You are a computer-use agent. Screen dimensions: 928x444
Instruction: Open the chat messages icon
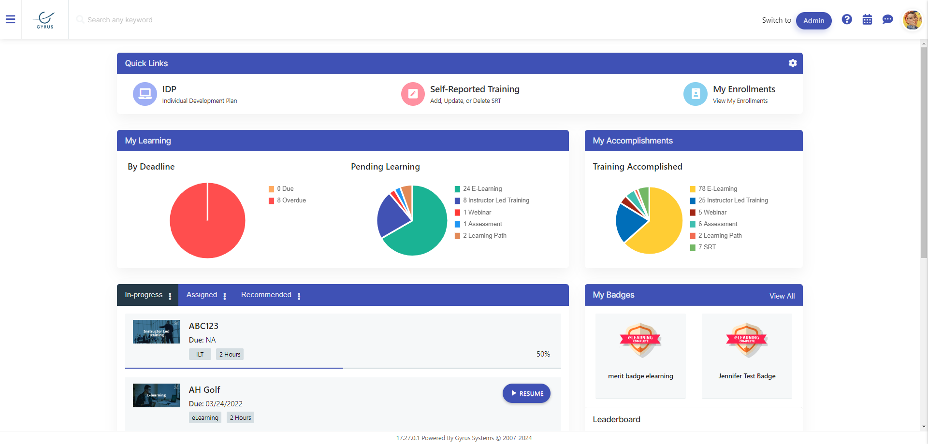point(887,19)
